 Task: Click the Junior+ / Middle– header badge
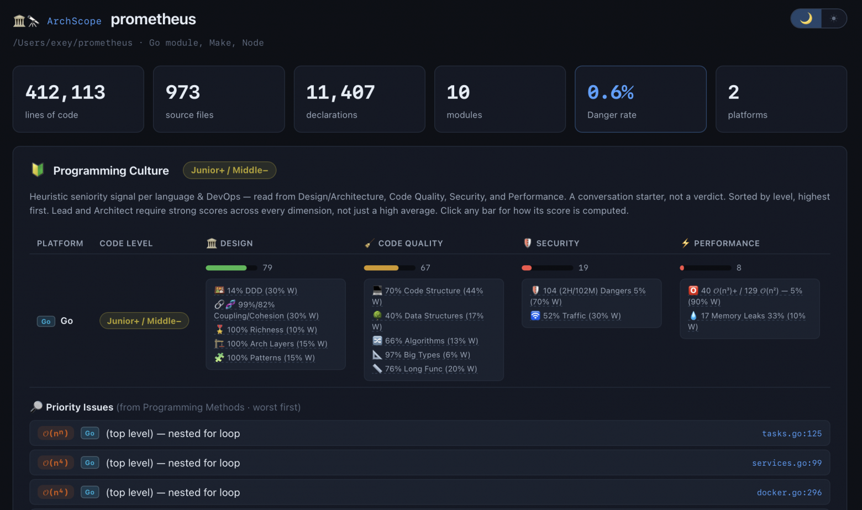[229, 170]
